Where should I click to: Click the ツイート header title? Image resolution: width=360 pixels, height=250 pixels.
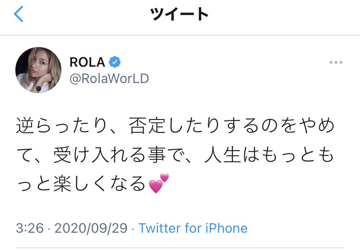[179, 14]
